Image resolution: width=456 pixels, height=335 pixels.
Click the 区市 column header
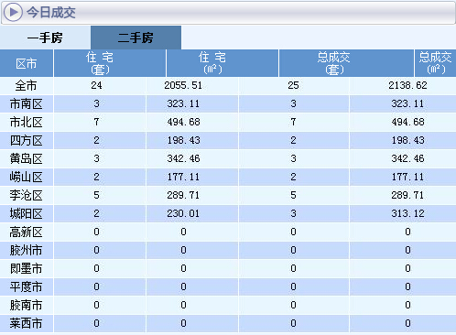click(x=27, y=63)
